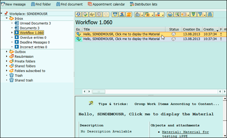
Task: Click the Private folders icon
Action: tap(11, 61)
